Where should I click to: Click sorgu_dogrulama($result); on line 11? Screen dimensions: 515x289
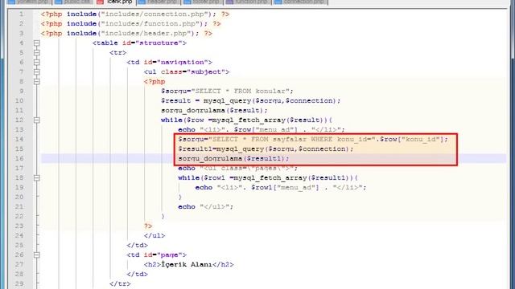214,111
